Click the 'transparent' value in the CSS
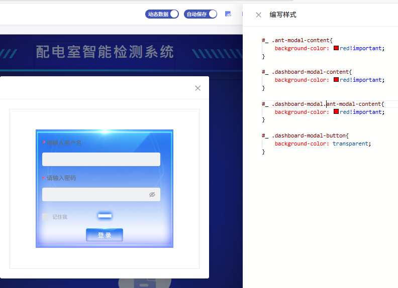398x288 pixels. pyautogui.click(x=350, y=143)
